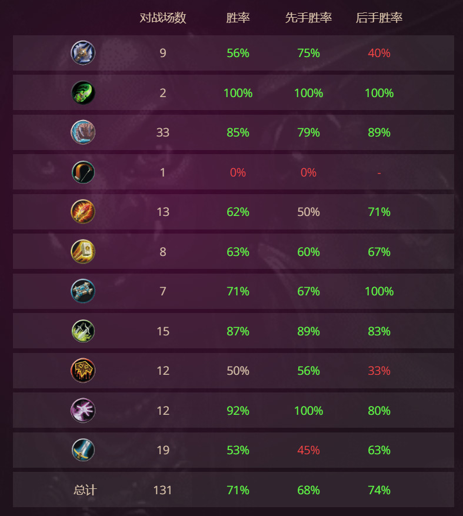Choose the Warrior sword class icon
Screen dimensions: 463x516
(x=83, y=450)
